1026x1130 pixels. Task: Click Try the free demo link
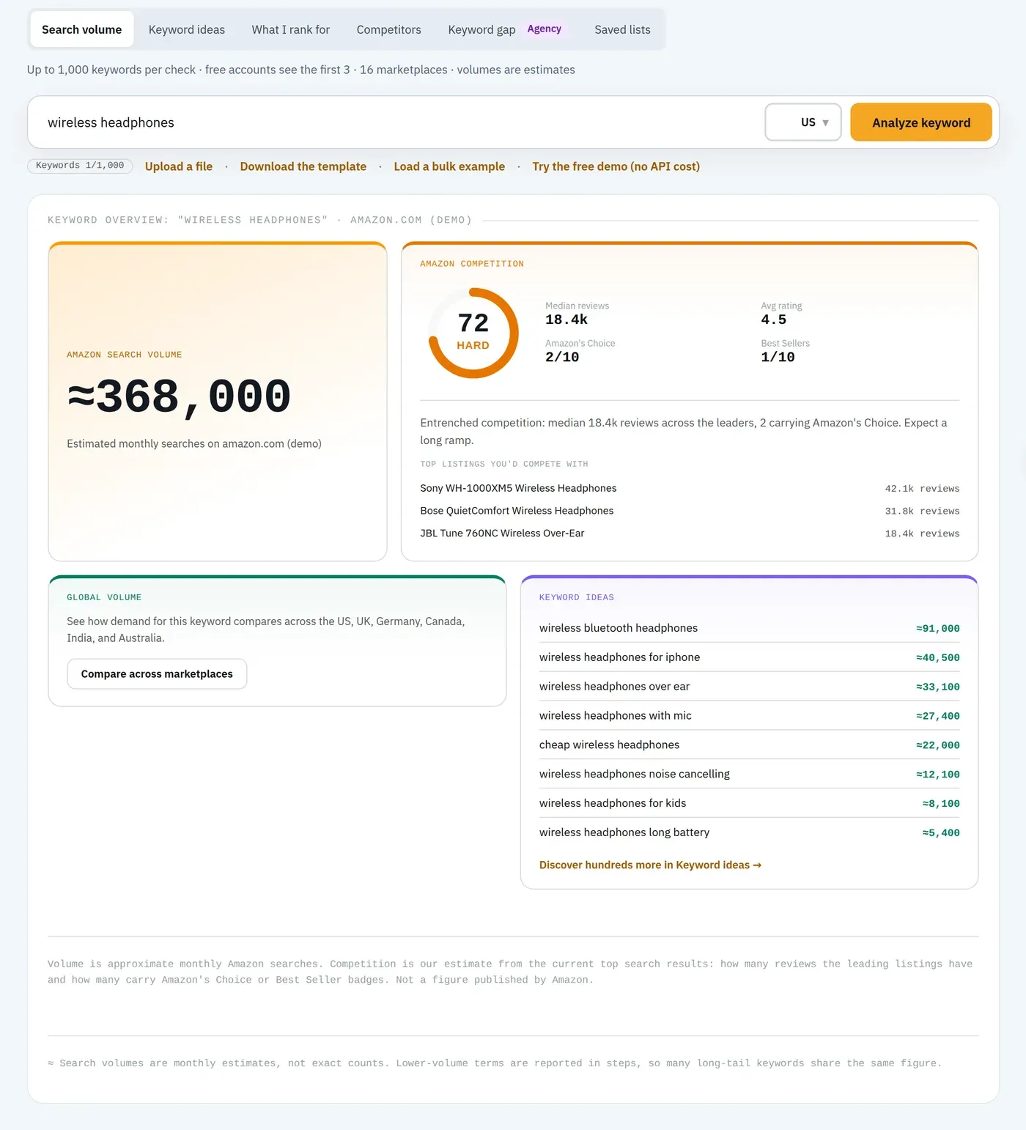pos(616,166)
